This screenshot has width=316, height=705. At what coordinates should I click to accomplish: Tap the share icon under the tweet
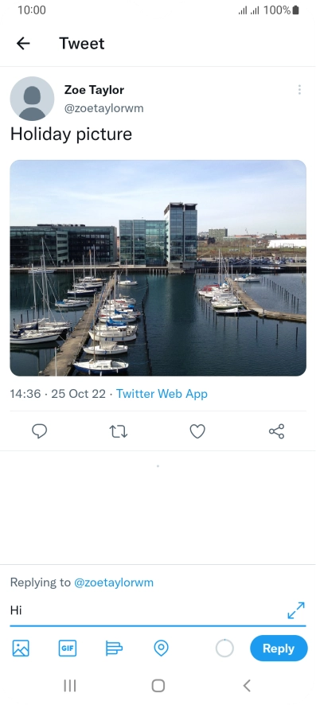tap(276, 431)
